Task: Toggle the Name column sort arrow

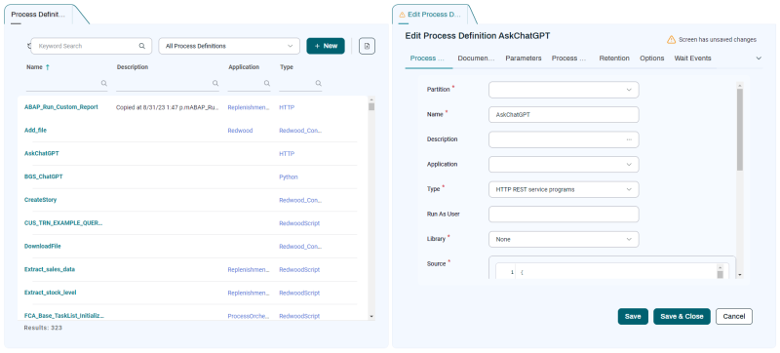Action: pyautogui.click(x=48, y=67)
